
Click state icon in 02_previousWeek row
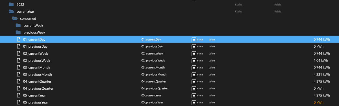pos(194,60)
